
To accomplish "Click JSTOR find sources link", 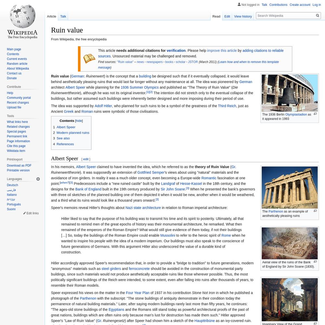I will (193, 62).
